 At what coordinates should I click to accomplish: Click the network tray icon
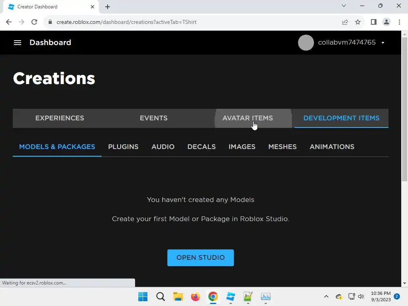(351, 296)
